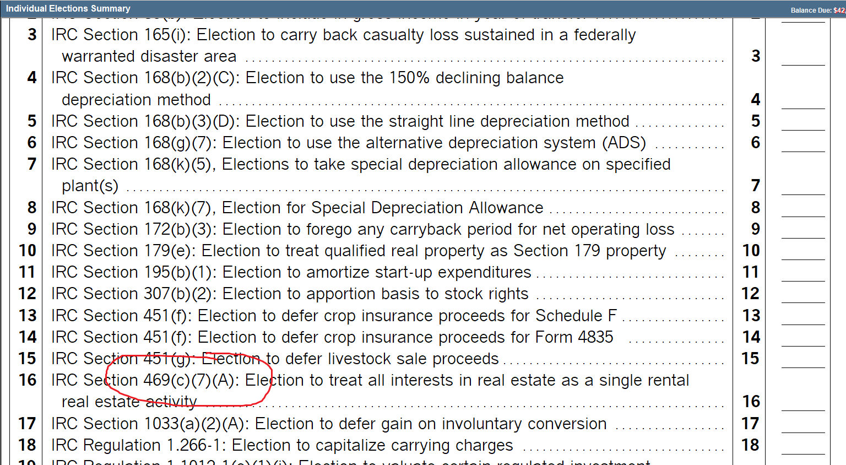846x465 pixels.
Task: Select the line 10 Section 179(e) field
Action: coord(803,251)
